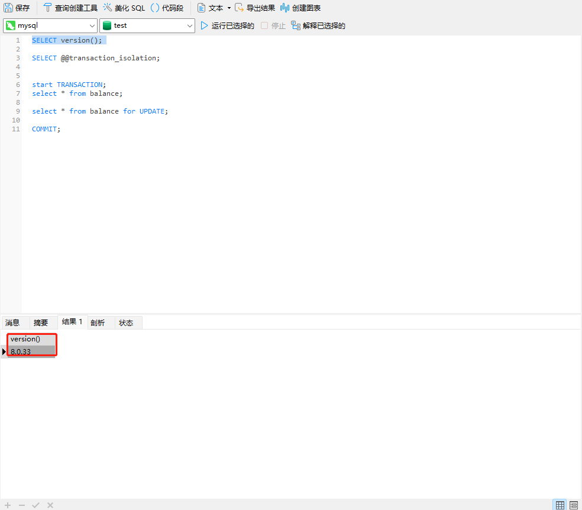
Task: Click the SELECT @@transaction_isolation; line
Action: coord(96,58)
